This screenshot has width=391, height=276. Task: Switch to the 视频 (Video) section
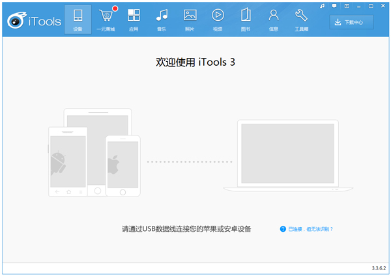(x=218, y=19)
